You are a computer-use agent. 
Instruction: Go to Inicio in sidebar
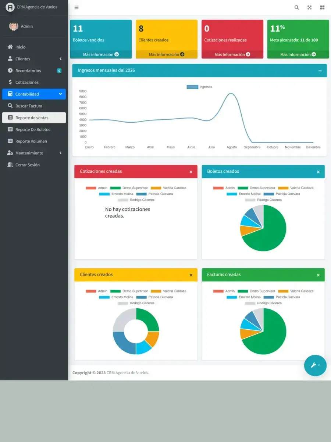click(34, 47)
